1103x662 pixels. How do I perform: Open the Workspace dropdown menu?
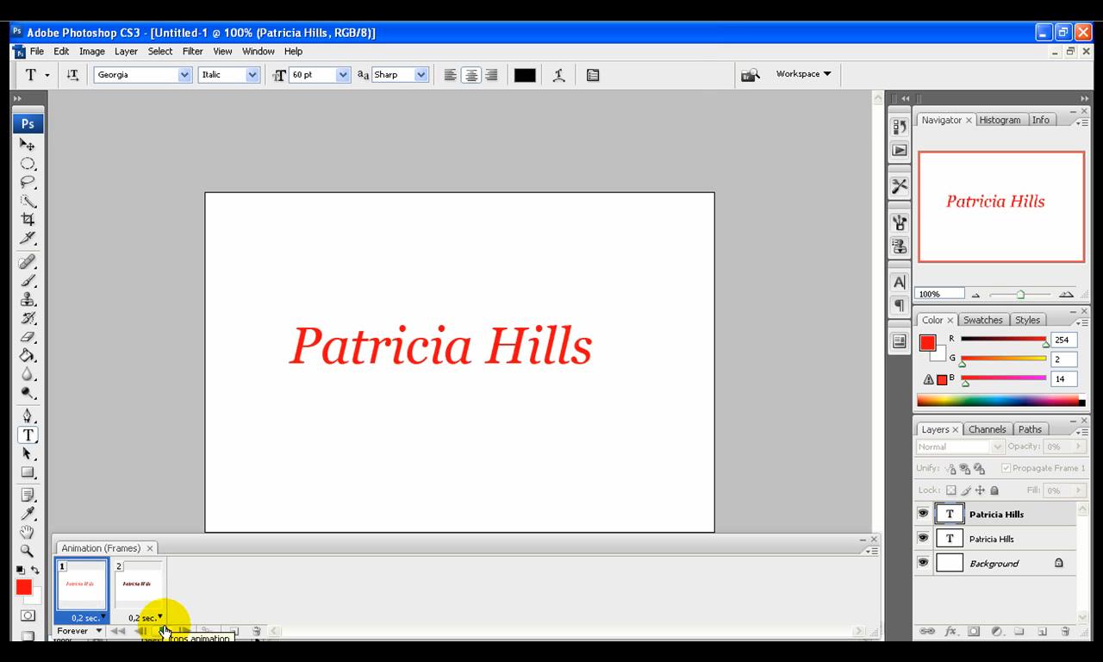803,74
